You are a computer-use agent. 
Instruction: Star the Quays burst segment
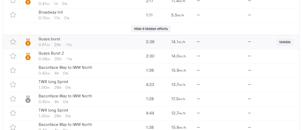[13, 42]
